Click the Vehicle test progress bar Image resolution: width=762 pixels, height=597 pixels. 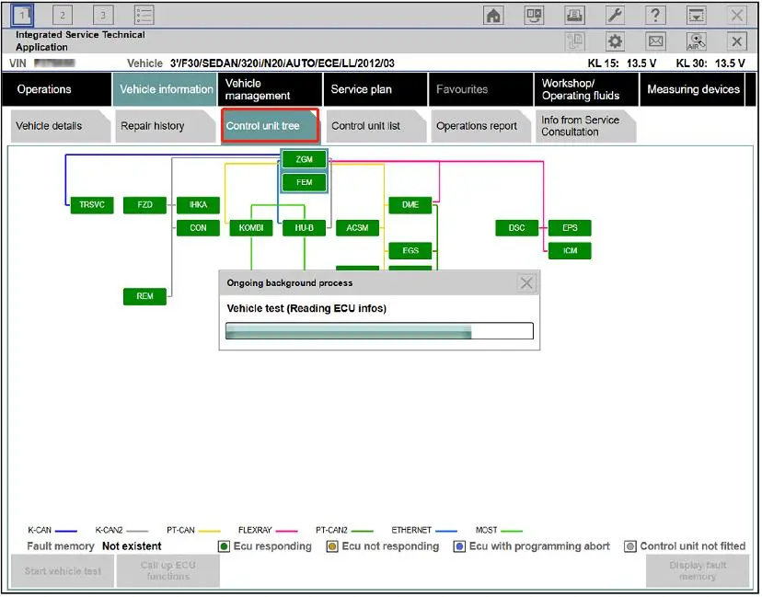pos(379,331)
